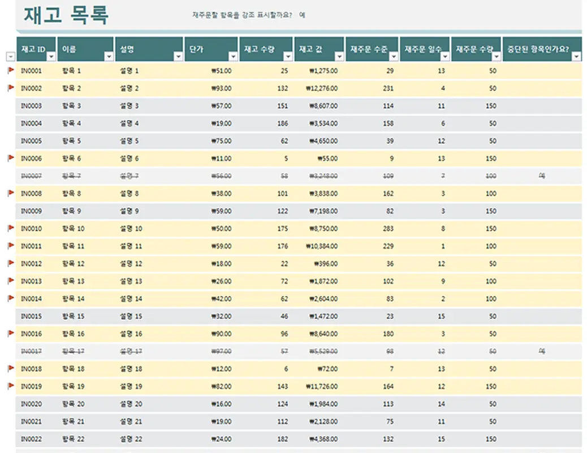The image size is (587, 453).
Task: Select the flag icon on row IN0012
Action: point(11,263)
